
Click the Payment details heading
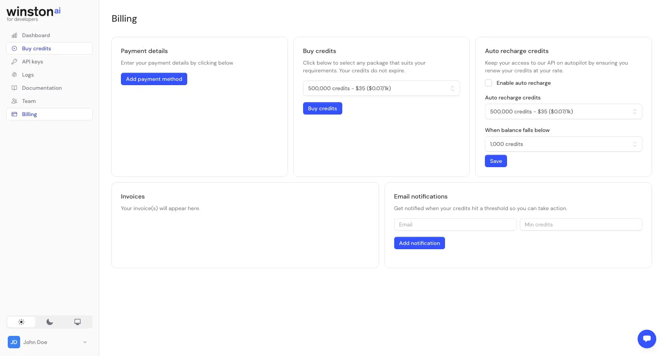(x=144, y=51)
